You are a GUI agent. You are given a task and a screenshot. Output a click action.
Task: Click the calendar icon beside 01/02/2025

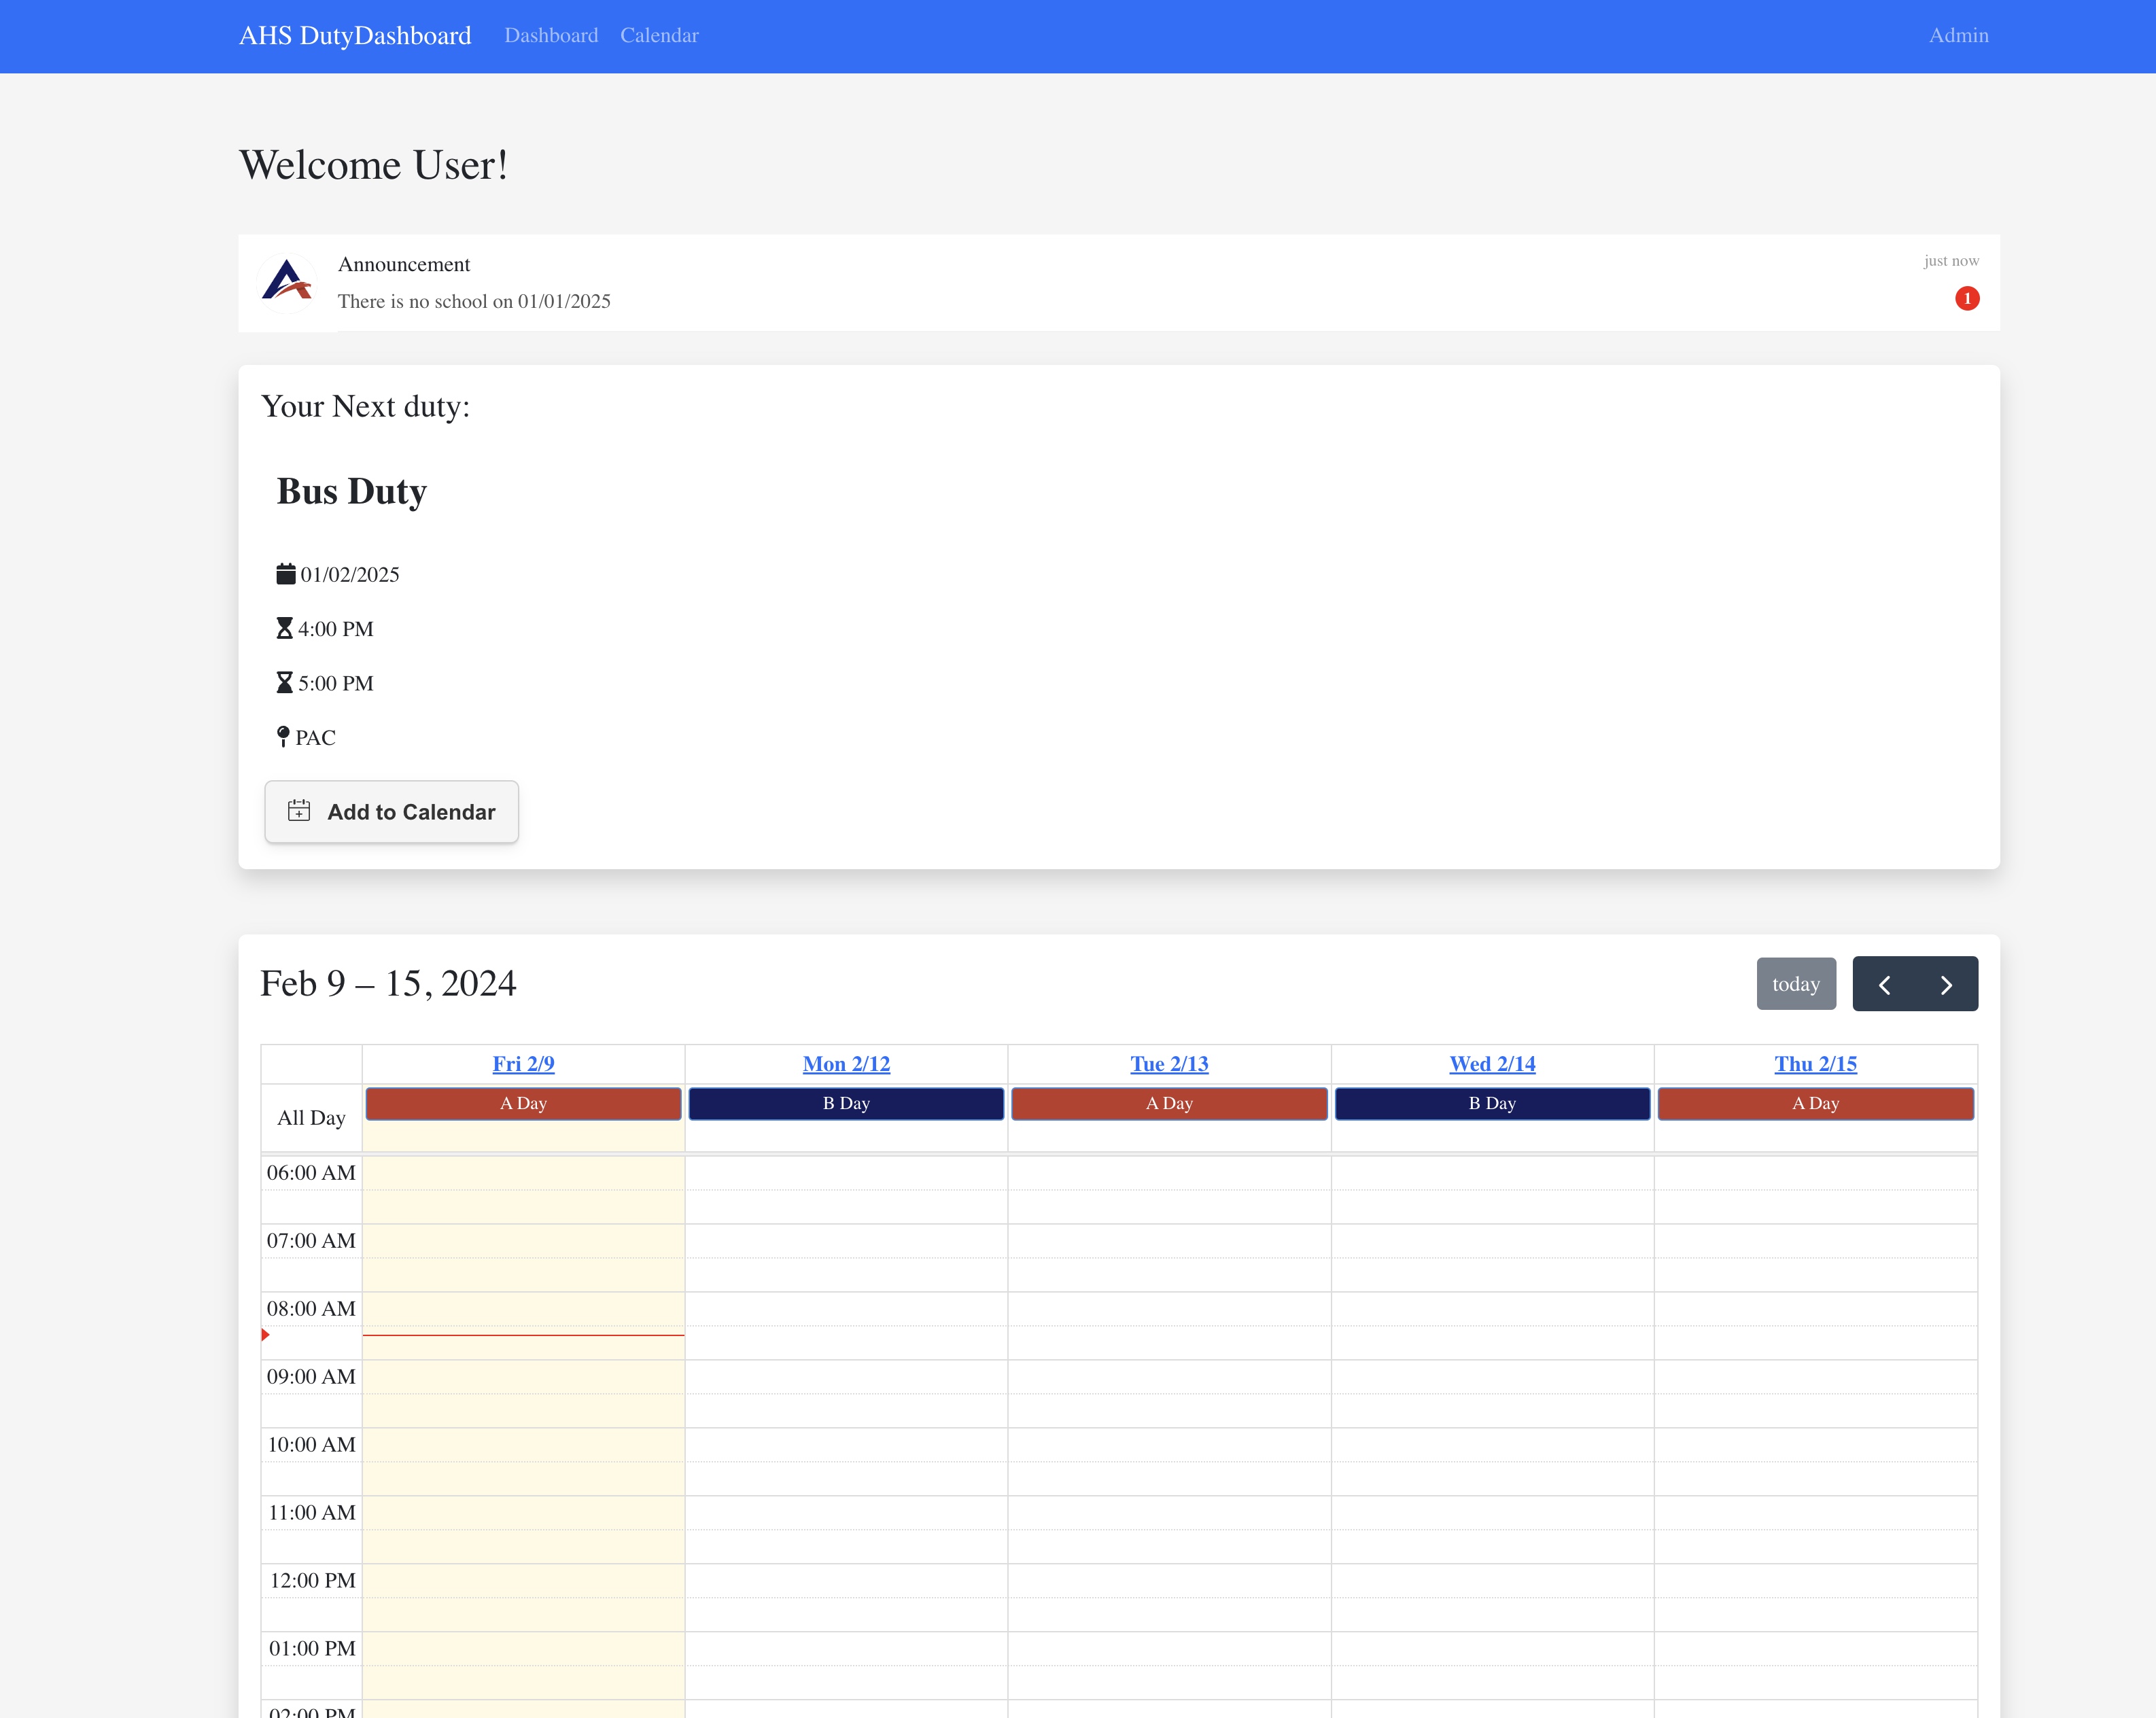[286, 574]
